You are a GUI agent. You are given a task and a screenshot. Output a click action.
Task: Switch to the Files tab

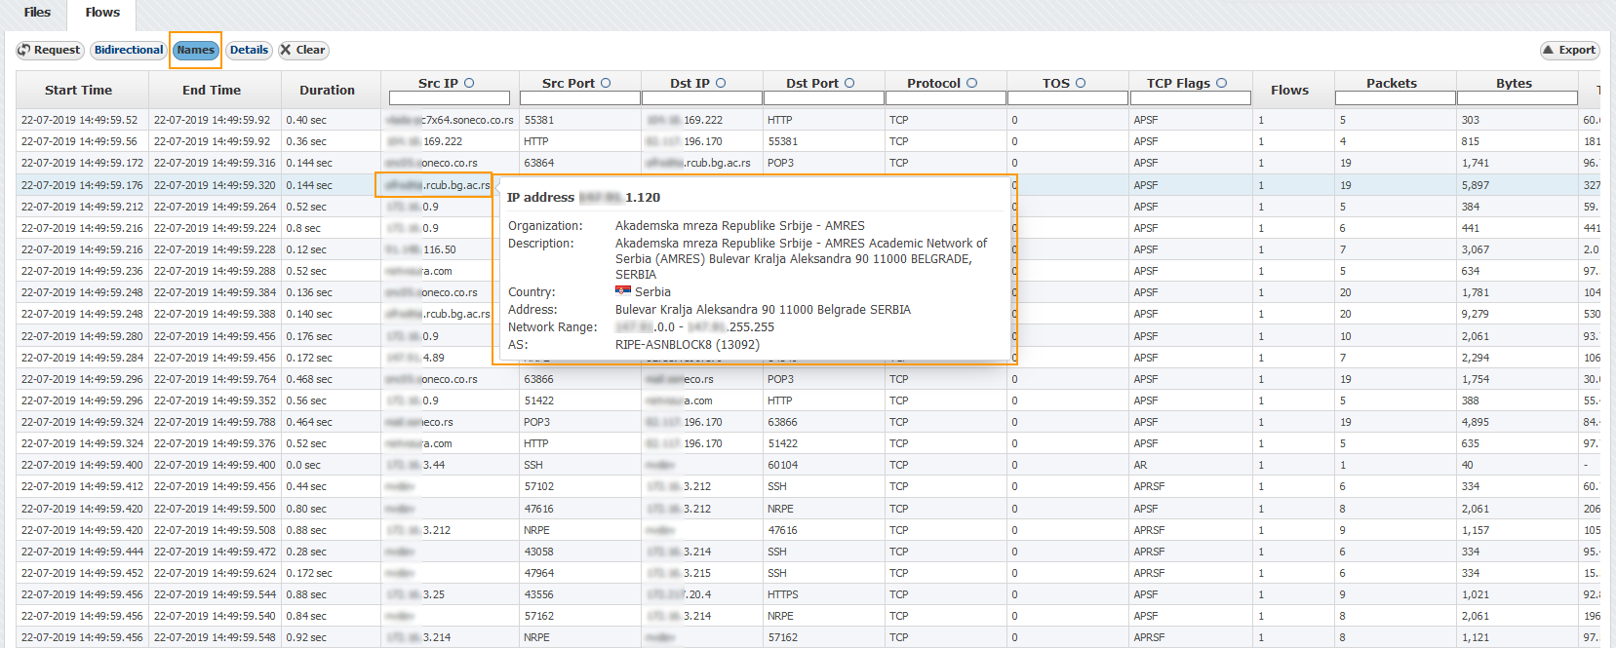pyautogui.click(x=37, y=13)
